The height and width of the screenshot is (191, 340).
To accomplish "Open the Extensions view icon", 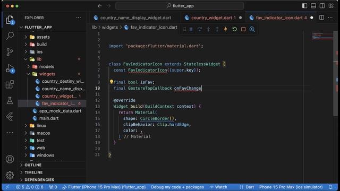I will [x=10, y=84].
